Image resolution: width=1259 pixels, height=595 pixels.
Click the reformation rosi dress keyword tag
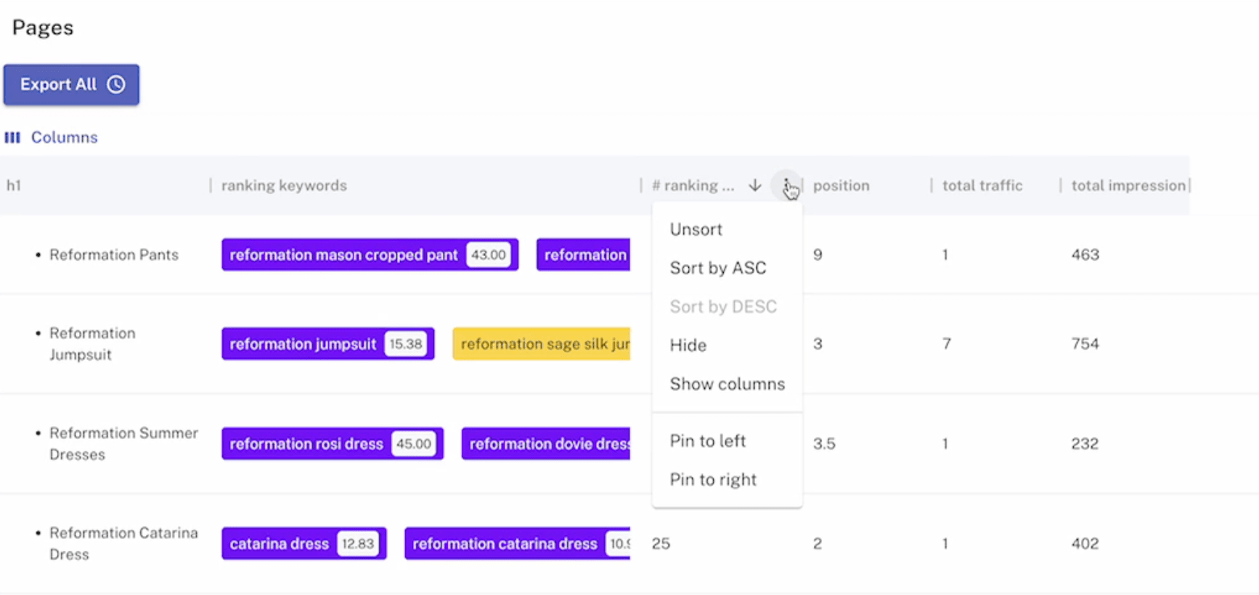pyautogui.click(x=333, y=444)
